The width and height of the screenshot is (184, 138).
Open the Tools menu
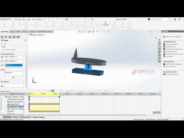tap(34, 20)
